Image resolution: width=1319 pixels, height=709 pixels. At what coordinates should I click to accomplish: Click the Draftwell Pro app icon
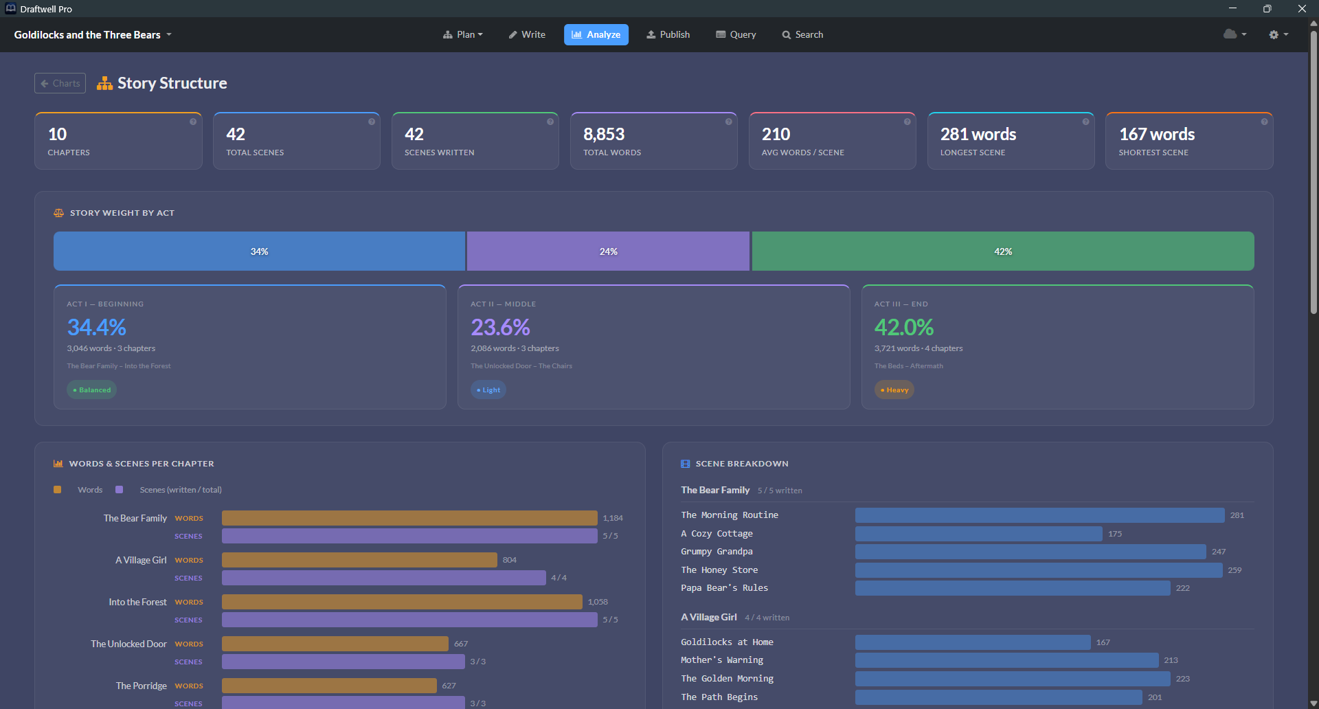[x=10, y=9]
